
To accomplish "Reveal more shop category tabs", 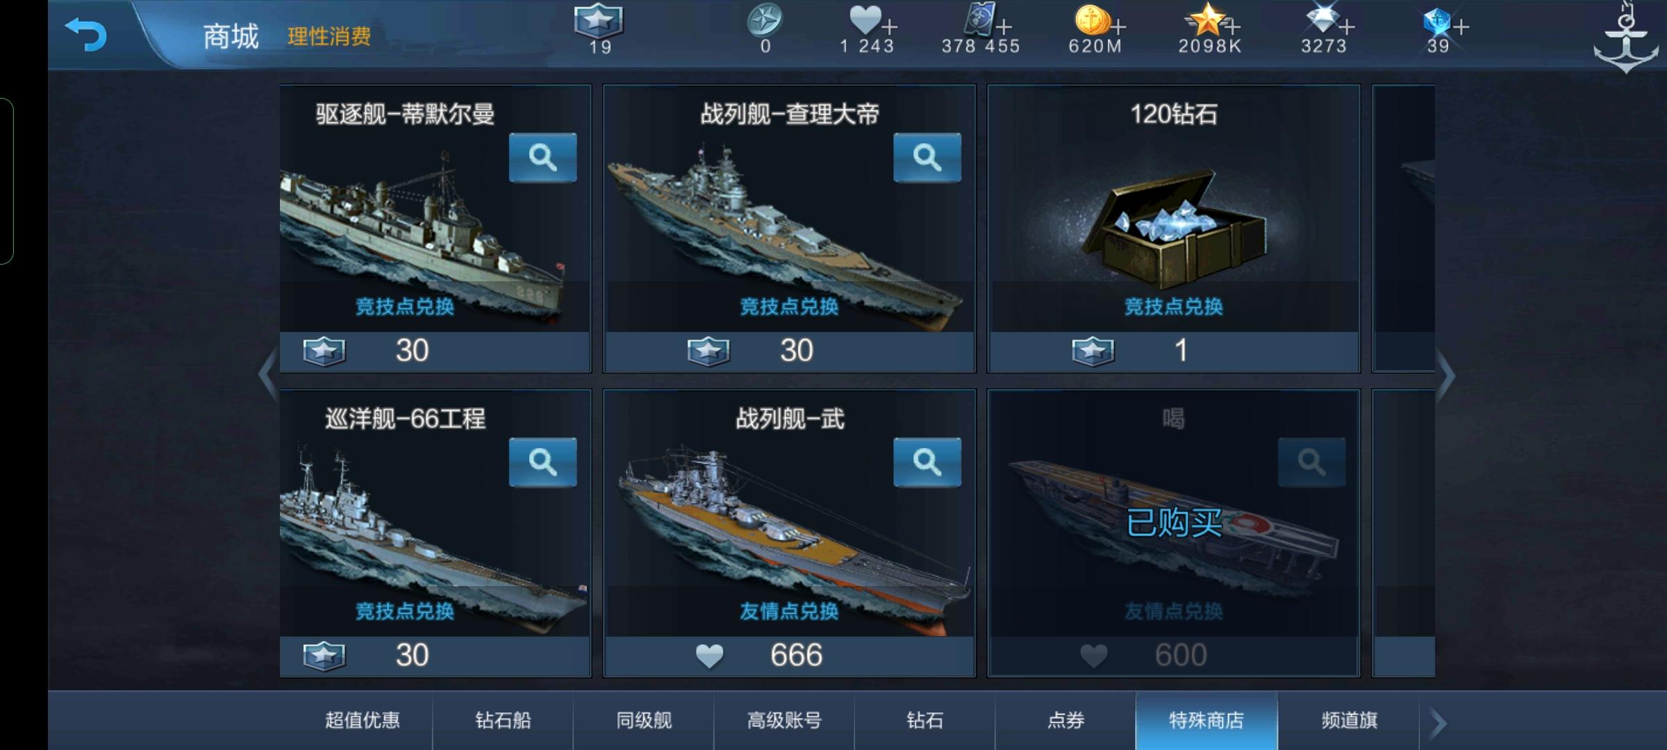I will (1438, 723).
